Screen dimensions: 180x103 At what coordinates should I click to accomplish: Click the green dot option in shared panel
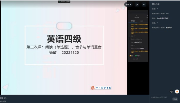(x=136, y=56)
